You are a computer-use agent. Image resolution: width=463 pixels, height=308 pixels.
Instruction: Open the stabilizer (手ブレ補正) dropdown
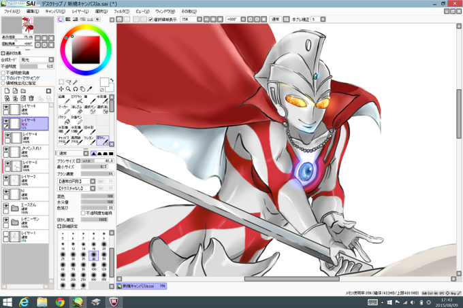(x=323, y=19)
